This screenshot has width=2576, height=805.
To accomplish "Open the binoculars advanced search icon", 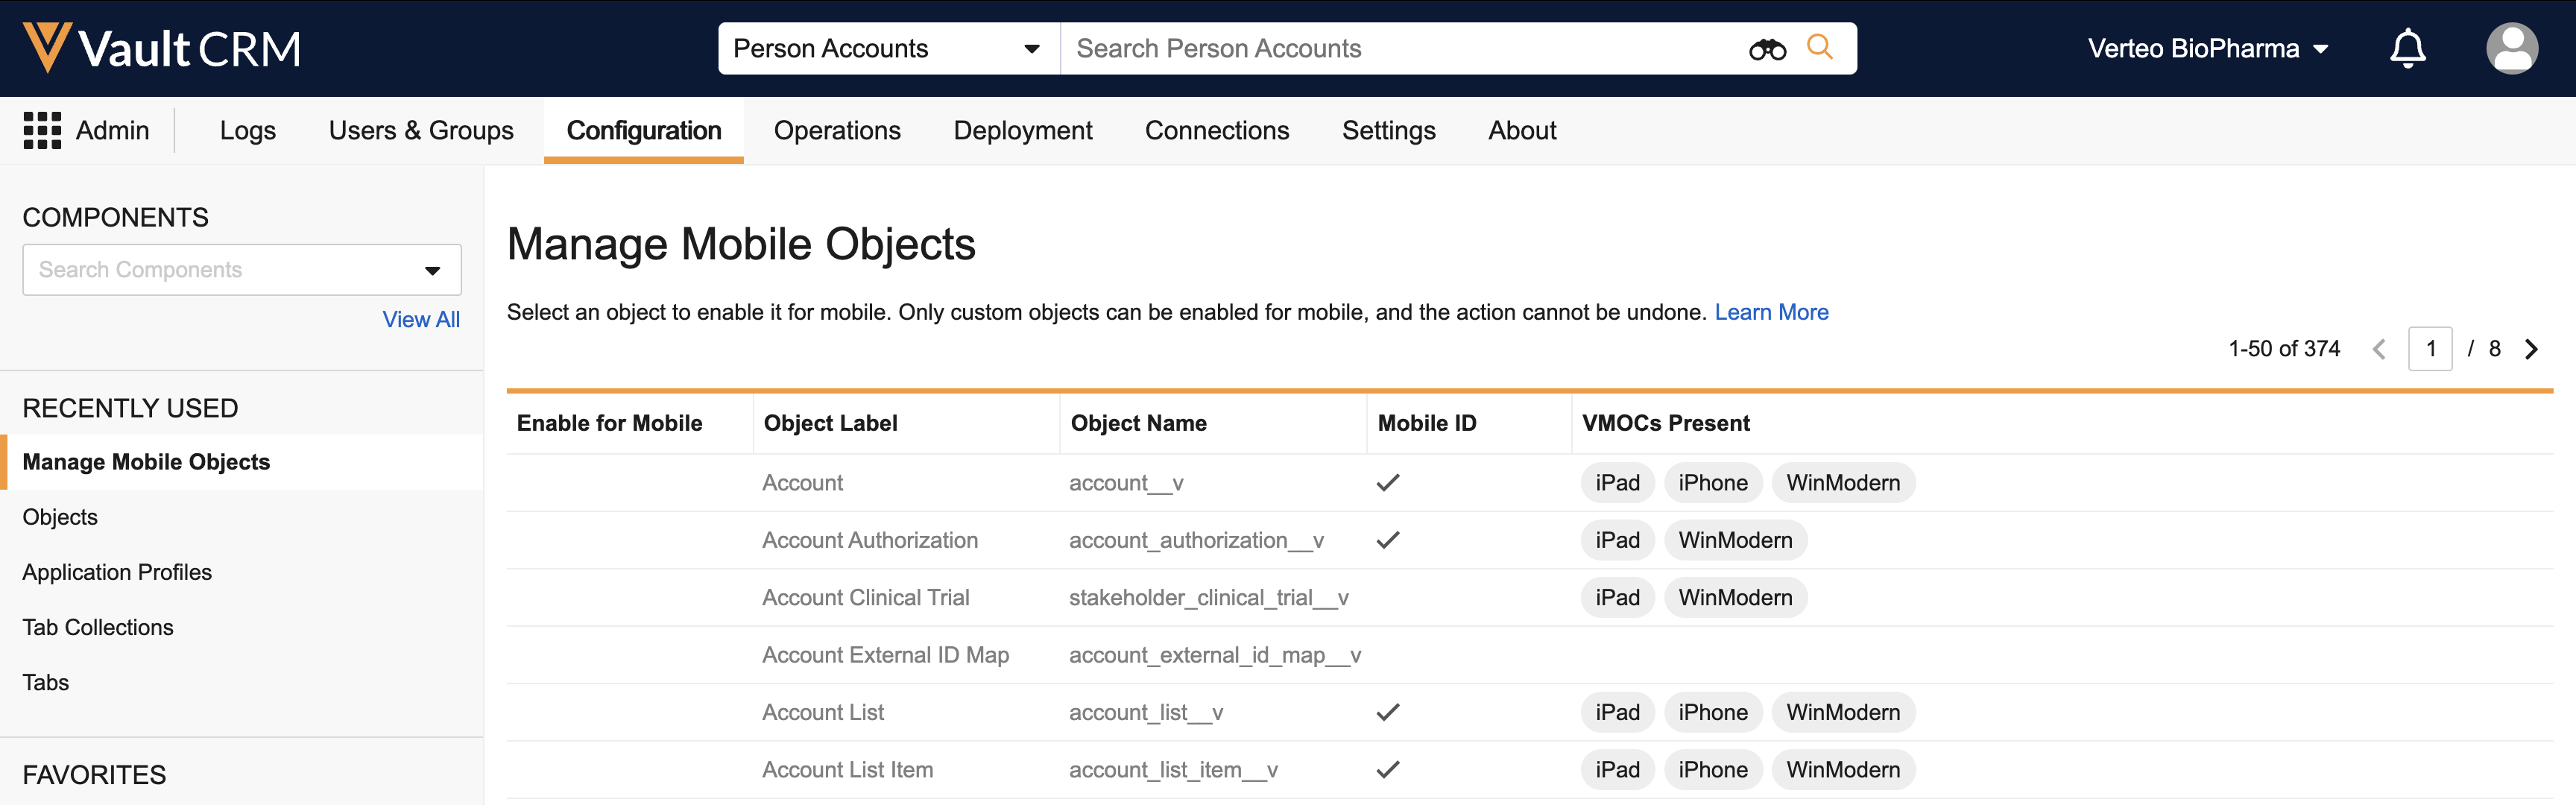I will point(1766,49).
